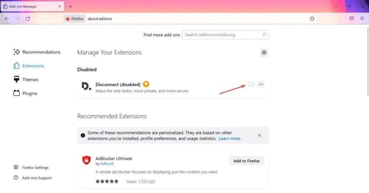This screenshot has height=193, width=369.
Task: Click Add to Firefox for AdBlocker Ultimate
Action: pyautogui.click(x=246, y=161)
